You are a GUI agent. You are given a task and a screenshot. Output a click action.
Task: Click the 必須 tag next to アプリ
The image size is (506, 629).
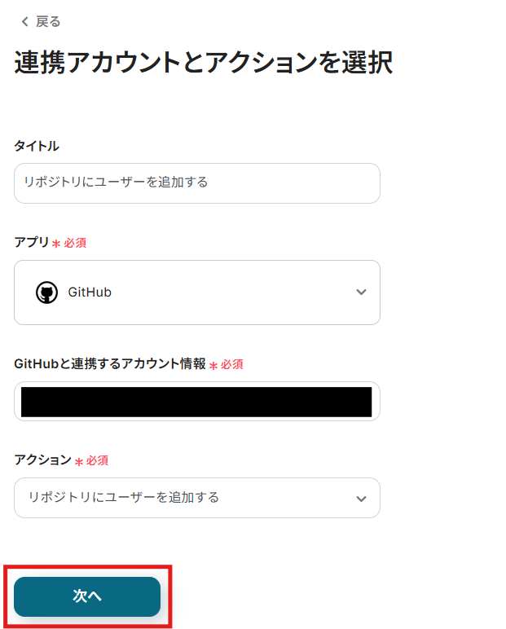pyautogui.click(x=76, y=243)
